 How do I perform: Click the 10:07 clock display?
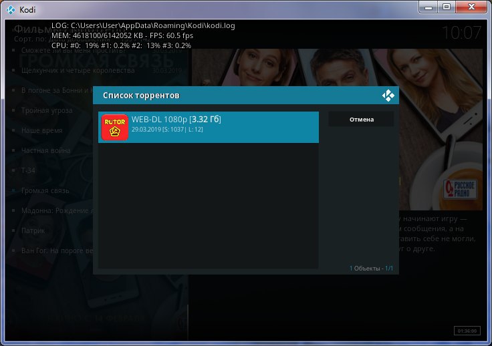click(x=461, y=33)
